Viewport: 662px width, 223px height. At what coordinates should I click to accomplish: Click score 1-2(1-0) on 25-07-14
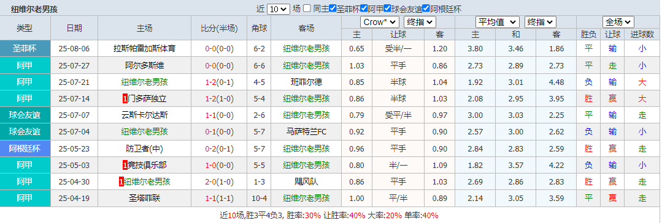(x=219, y=99)
